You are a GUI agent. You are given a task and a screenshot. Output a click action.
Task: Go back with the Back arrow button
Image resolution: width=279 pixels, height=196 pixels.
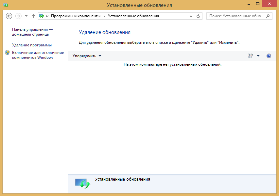point(9,16)
